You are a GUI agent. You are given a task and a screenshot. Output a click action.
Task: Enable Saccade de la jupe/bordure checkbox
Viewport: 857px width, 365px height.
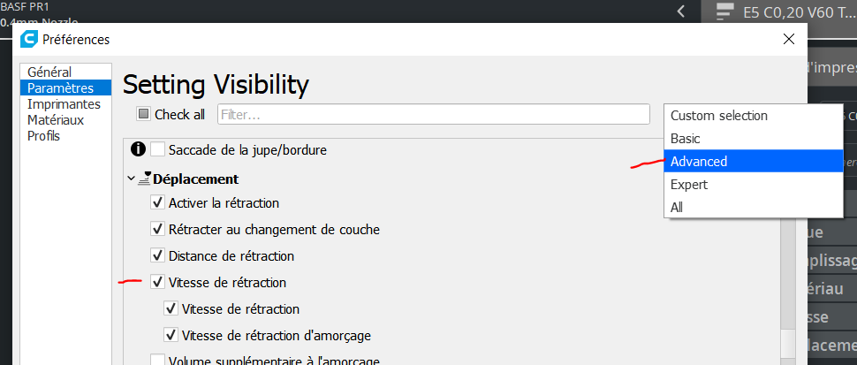[157, 149]
